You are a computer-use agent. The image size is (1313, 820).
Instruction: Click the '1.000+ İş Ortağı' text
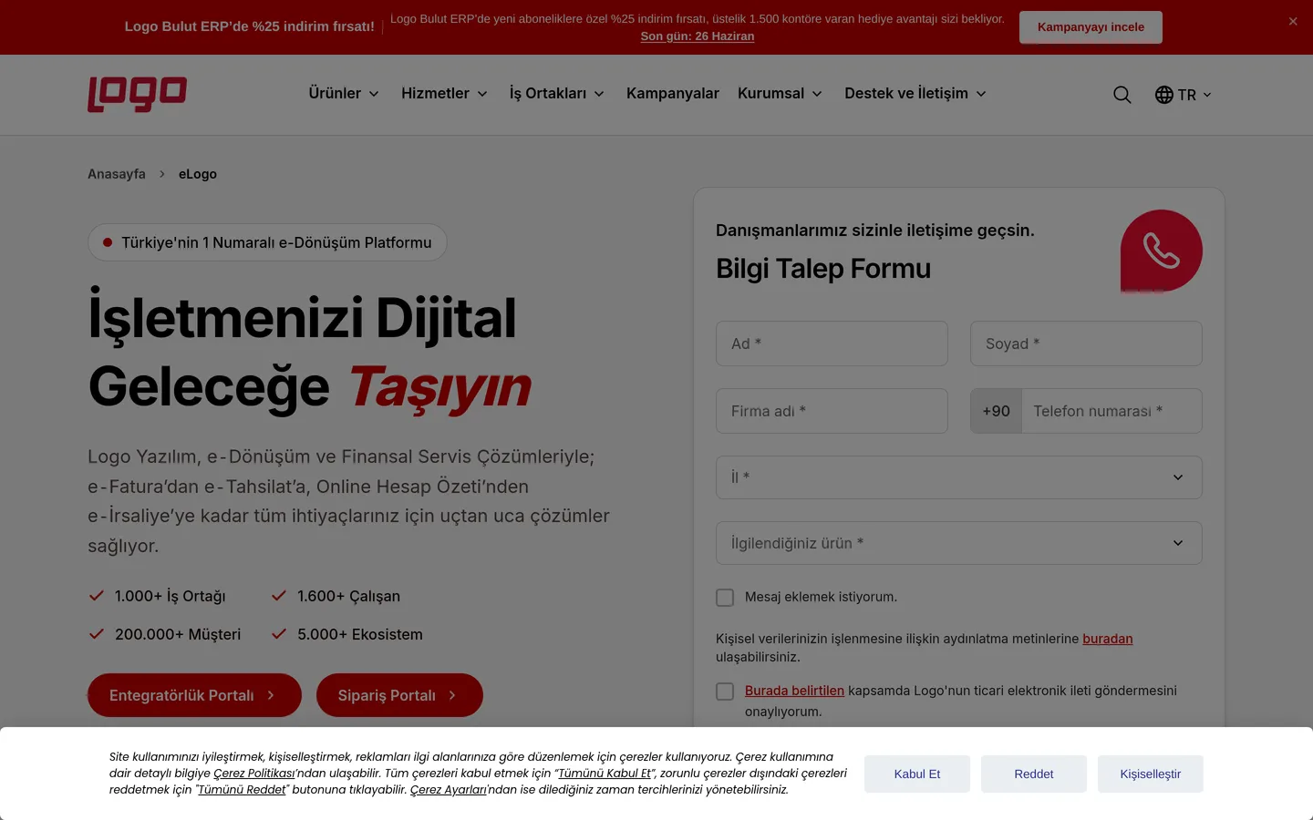(171, 596)
